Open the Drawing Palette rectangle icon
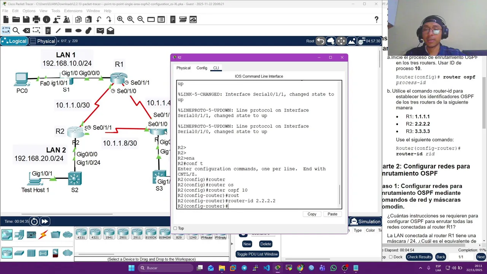This screenshot has height=274, width=487. pyautogui.click(x=151, y=19)
